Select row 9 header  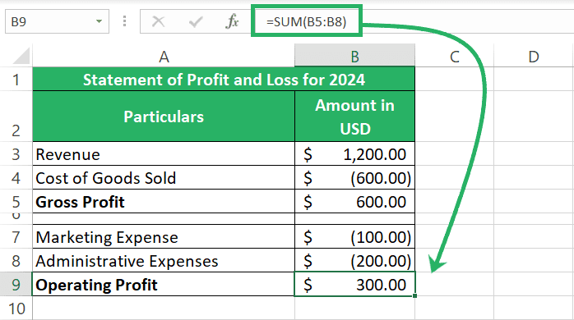tap(16, 285)
